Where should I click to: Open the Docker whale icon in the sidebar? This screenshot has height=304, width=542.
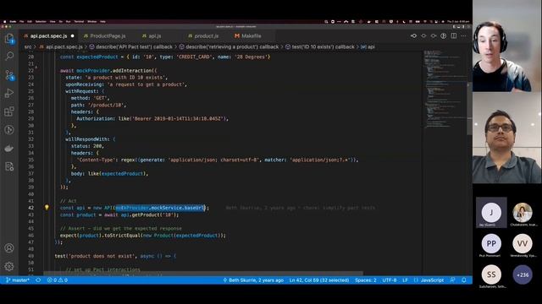pyautogui.click(x=9, y=149)
